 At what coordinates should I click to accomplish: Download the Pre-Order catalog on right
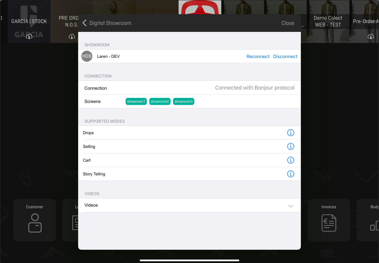coord(371,37)
